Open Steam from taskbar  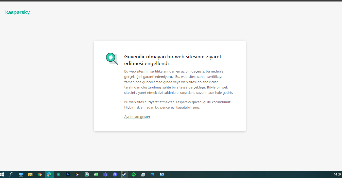[124, 174]
